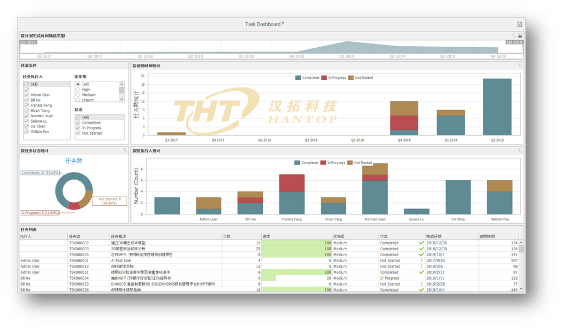Click the priority list scroll-up arrow
Screen dimensions: 561x329
pos(122,84)
